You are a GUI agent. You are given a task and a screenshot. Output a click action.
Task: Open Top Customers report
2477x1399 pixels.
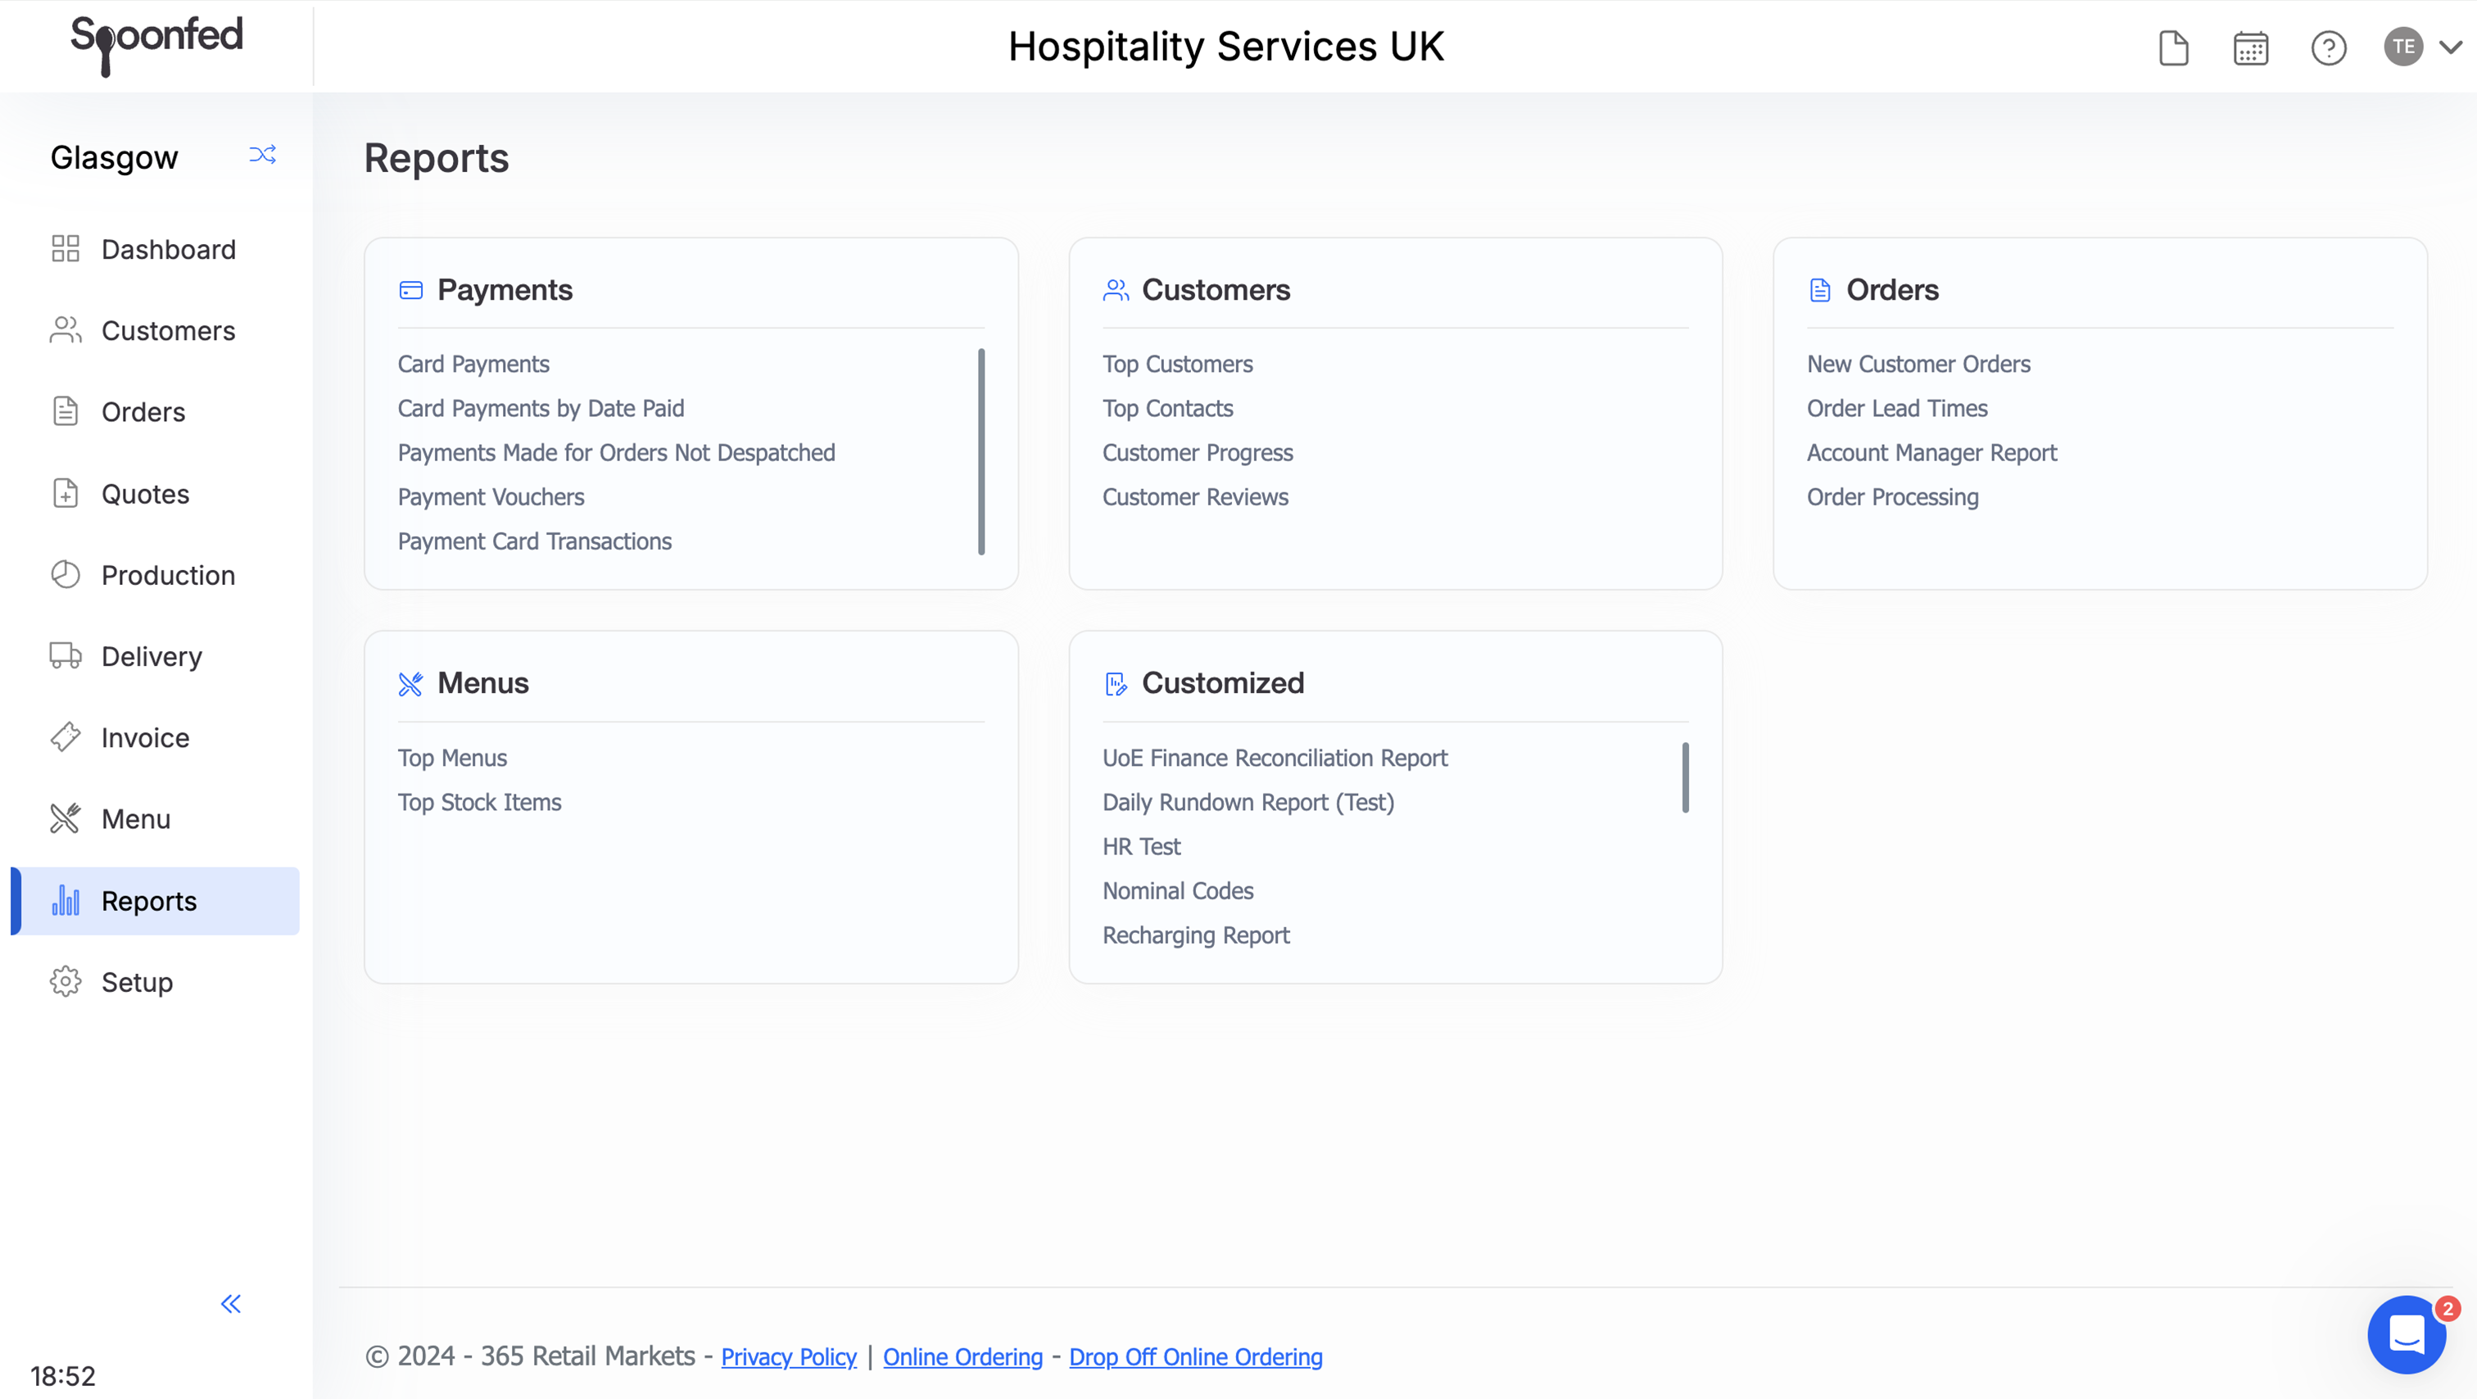(1177, 364)
